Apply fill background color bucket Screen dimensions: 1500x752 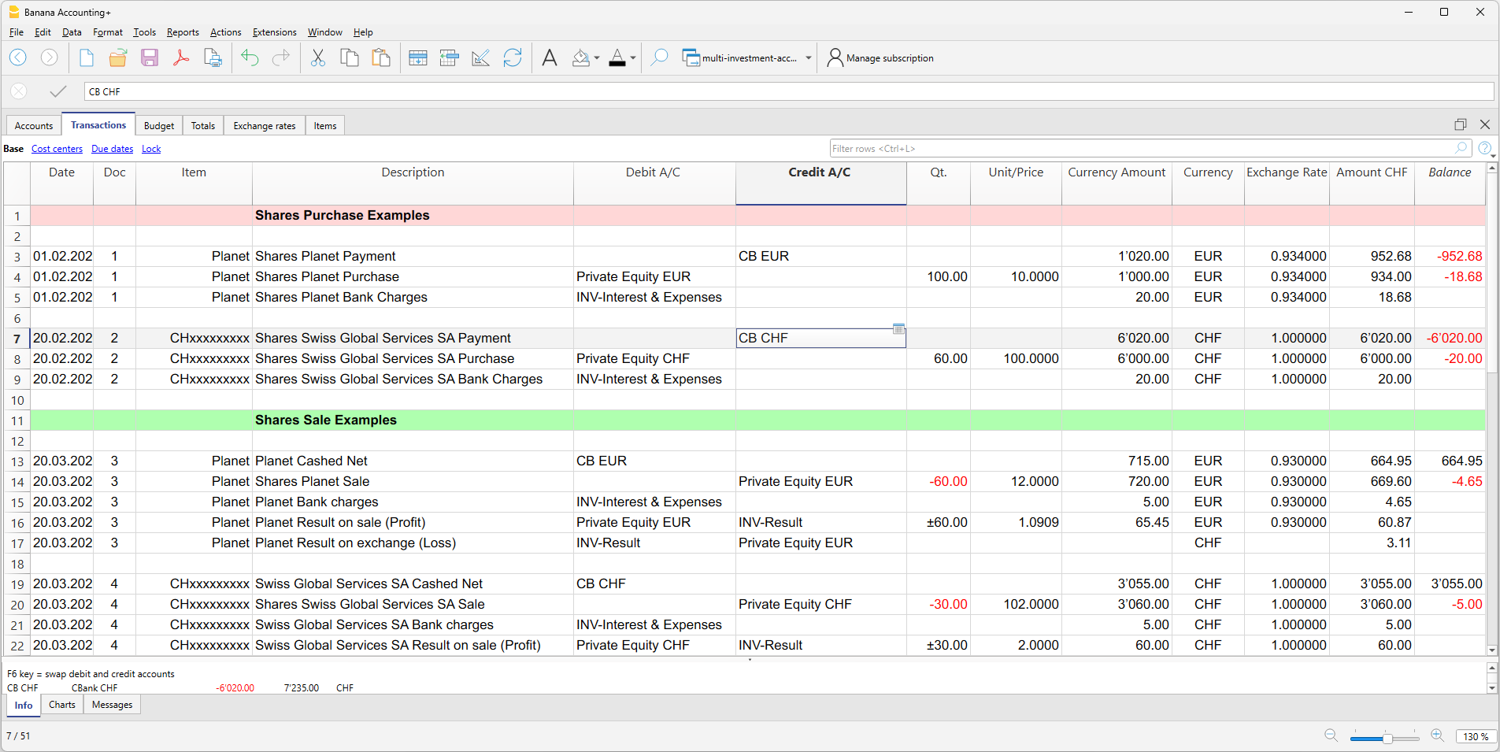(x=581, y=57)
